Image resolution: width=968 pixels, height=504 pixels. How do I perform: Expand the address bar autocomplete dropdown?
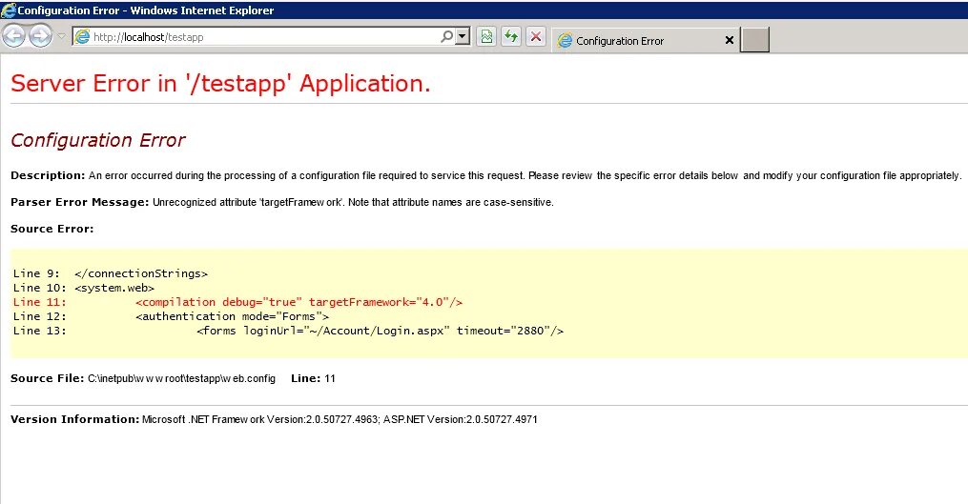coord(463,36)
